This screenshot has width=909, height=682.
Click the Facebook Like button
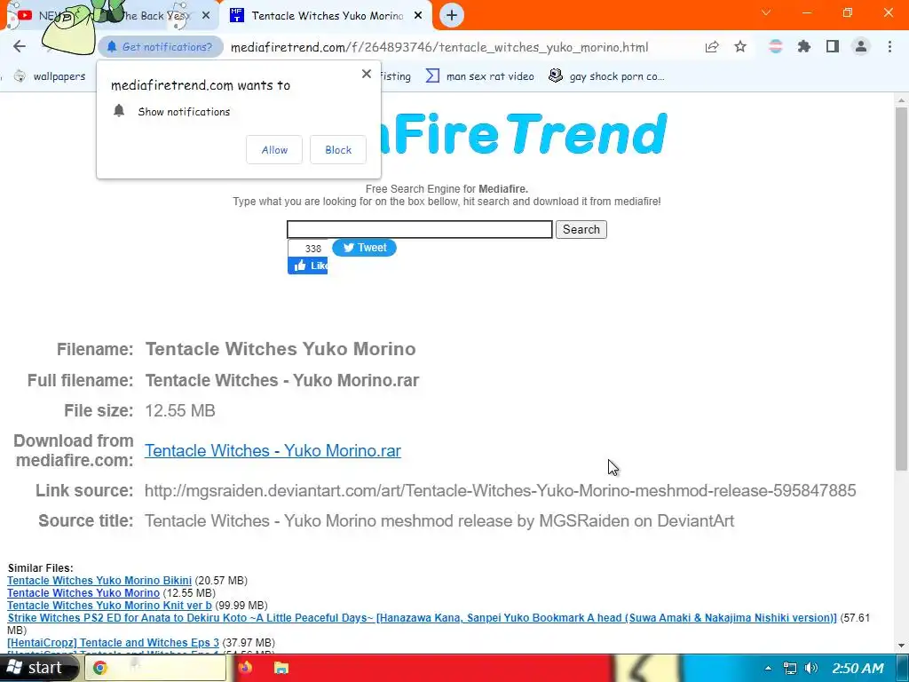point(308,266)
